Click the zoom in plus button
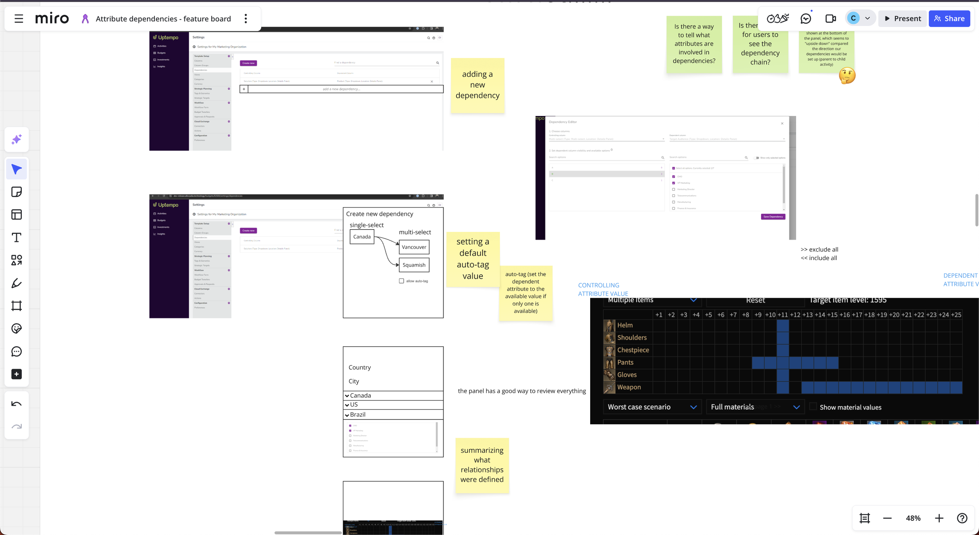This screenshot has width=979, height=535. (x=939, y=518)
